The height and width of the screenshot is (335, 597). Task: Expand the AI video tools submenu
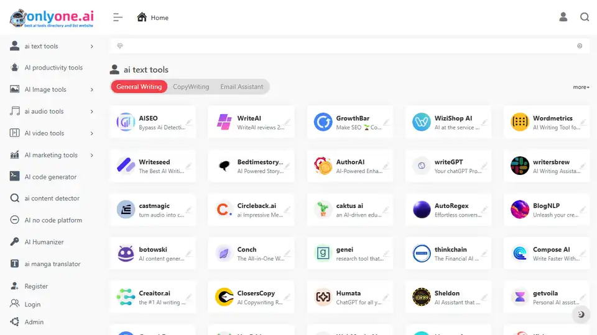pos(92,133)
